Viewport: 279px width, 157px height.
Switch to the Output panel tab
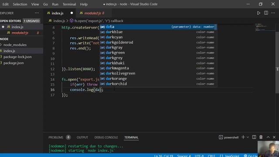click(82, 137)
